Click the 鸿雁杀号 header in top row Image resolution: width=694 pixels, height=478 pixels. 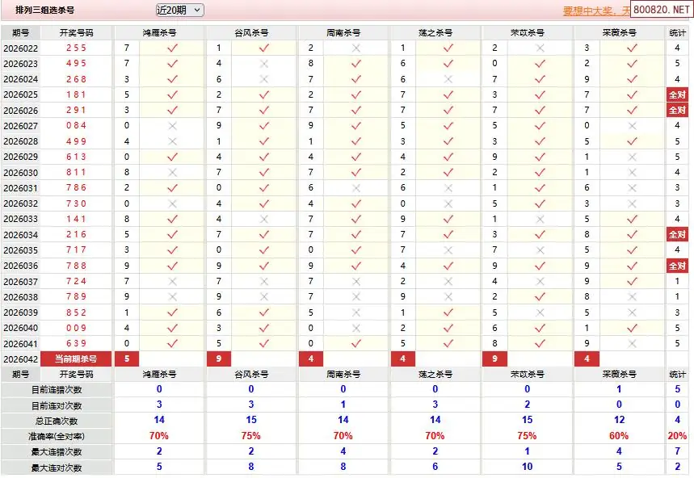[159, 32]
